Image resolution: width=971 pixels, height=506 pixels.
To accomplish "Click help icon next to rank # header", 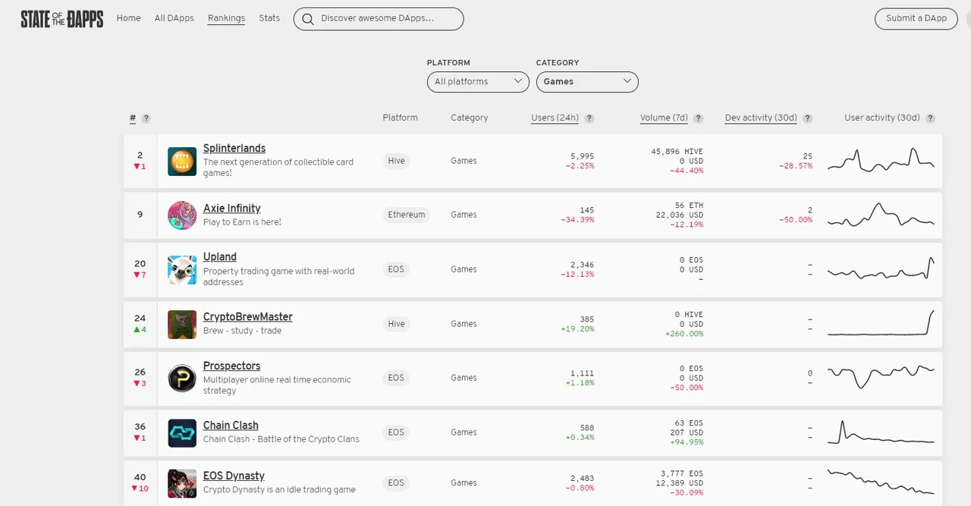I will click(x=146, y=118).
